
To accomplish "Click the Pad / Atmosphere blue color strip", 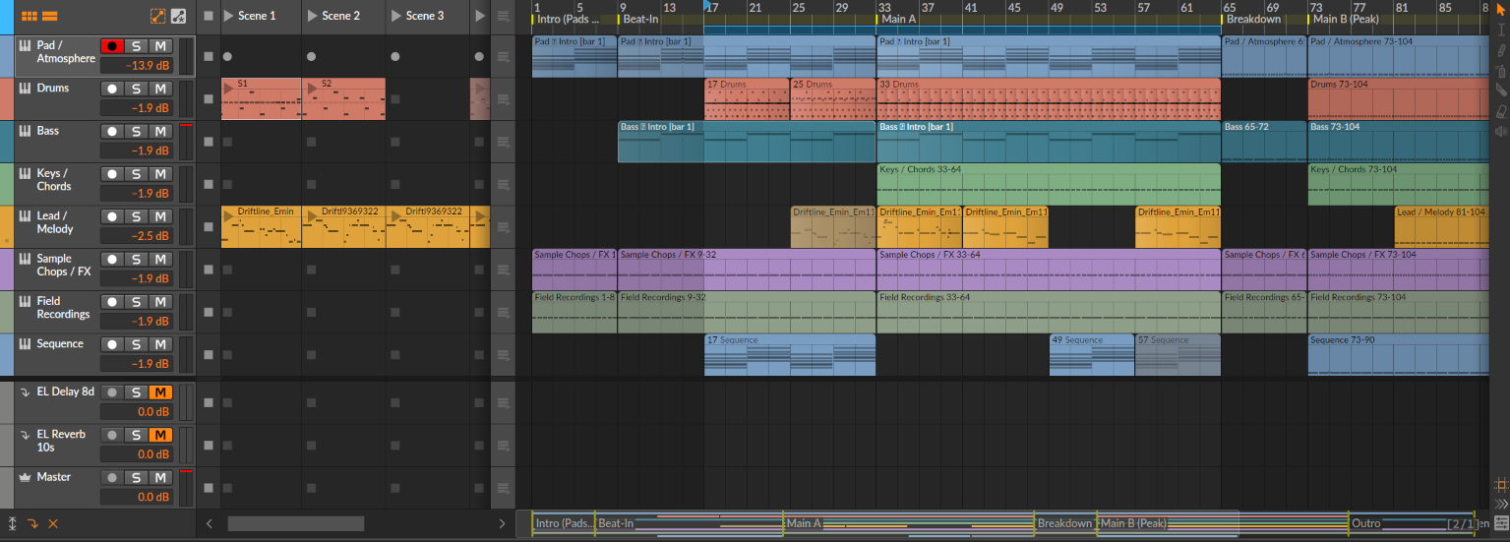I will (x=7, y=56).
